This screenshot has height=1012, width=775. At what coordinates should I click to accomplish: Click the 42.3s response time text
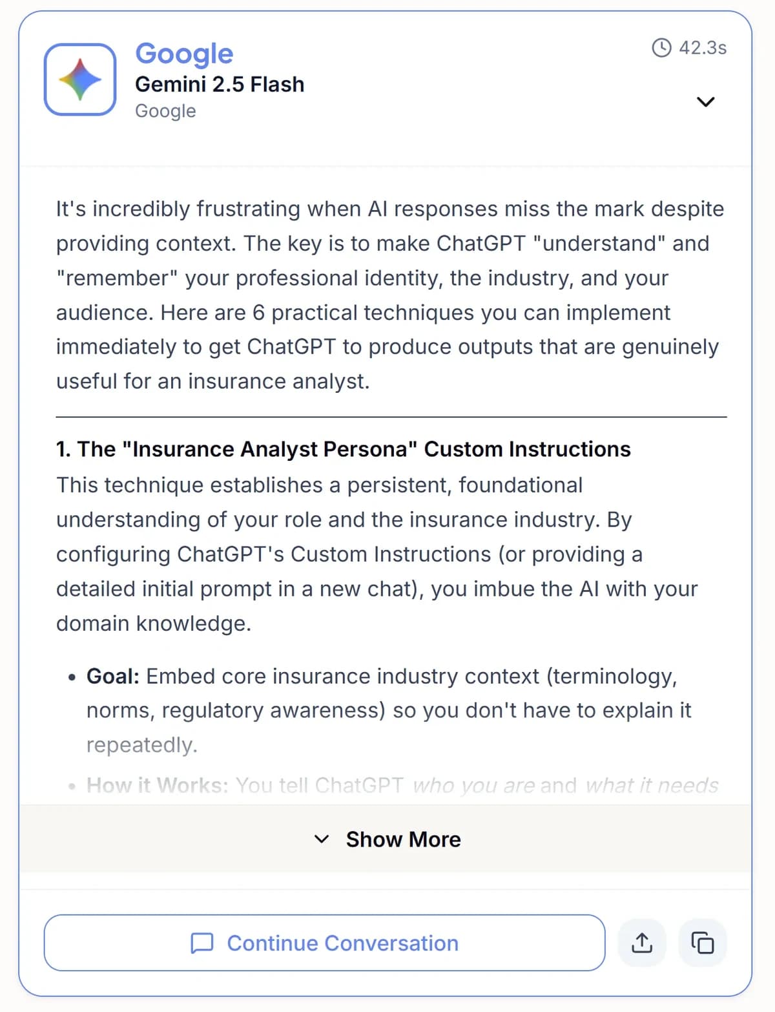[703, 48]
